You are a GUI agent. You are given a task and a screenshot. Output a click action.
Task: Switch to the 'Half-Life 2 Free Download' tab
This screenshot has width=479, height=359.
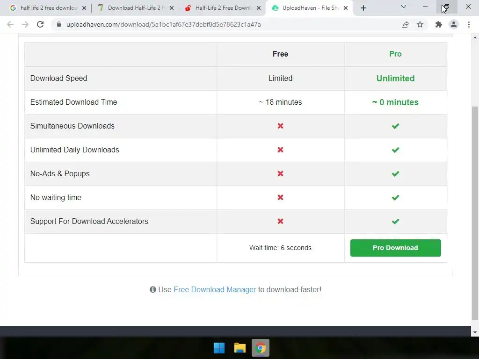[223, 8]
